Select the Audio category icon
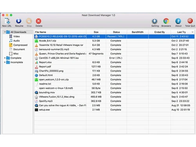196x147 pixels. point(11,41)
